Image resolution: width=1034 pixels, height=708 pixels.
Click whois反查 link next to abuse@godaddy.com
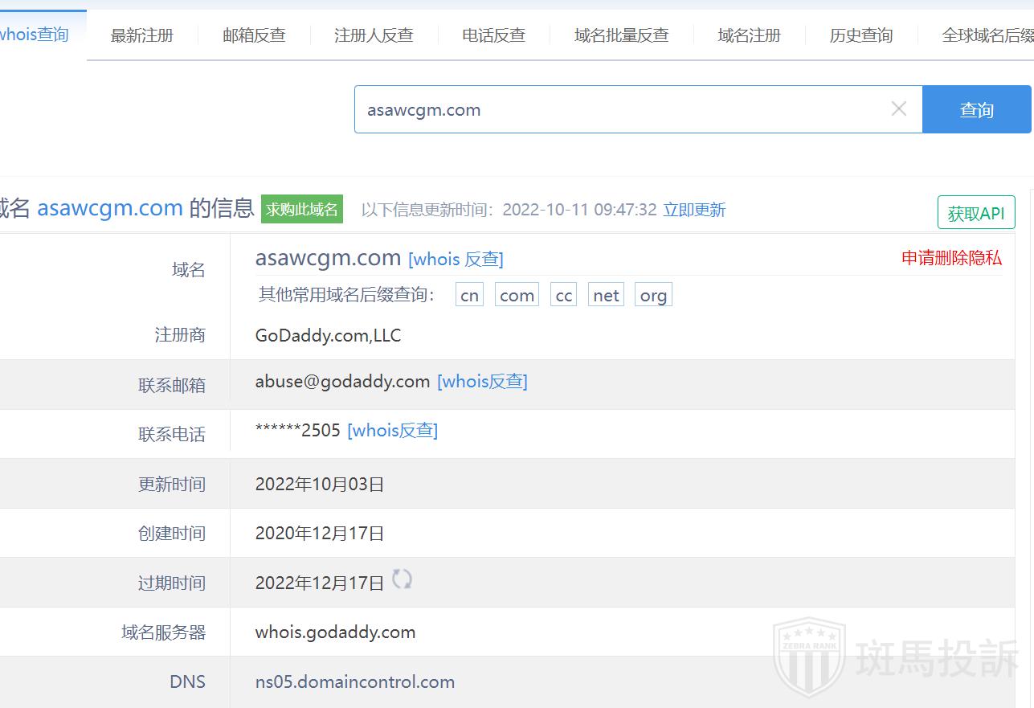pyautogui.click(x=482, y=382)
